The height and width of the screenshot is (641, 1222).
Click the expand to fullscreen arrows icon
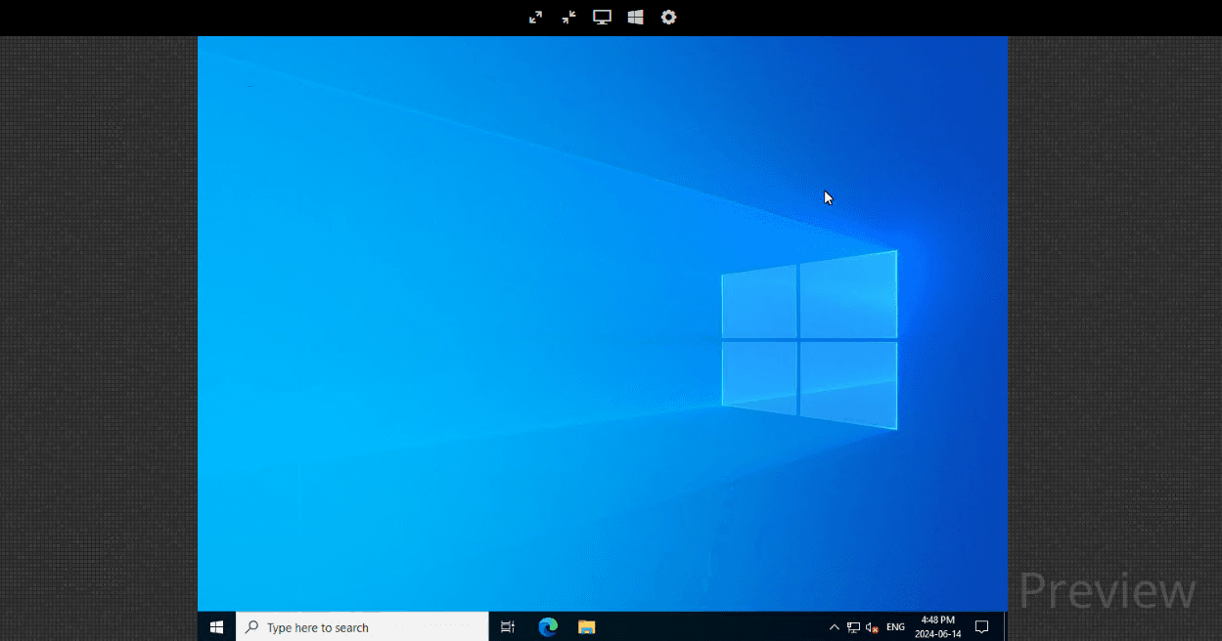click(x=535, y=18)
